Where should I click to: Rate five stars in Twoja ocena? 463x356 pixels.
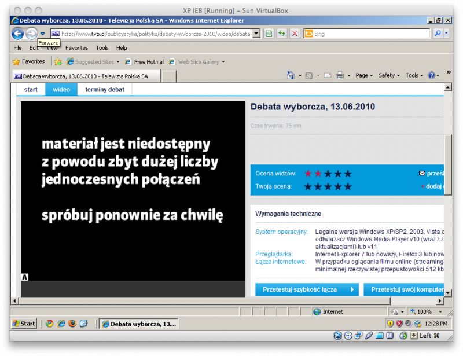(348, 186)
